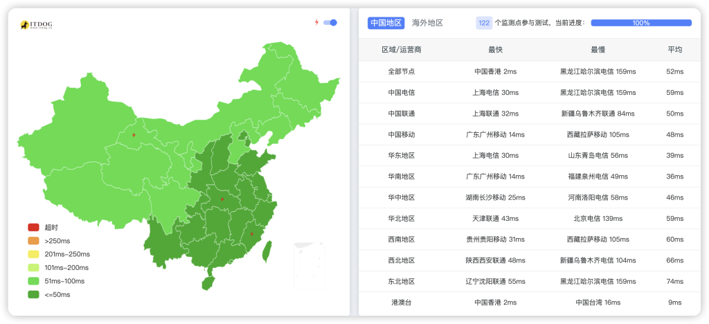This screenshot has width=709, height=324.
Task: Click the red lightning icon beside the switch
Action: pyautogui.click(x=316, y=23)
